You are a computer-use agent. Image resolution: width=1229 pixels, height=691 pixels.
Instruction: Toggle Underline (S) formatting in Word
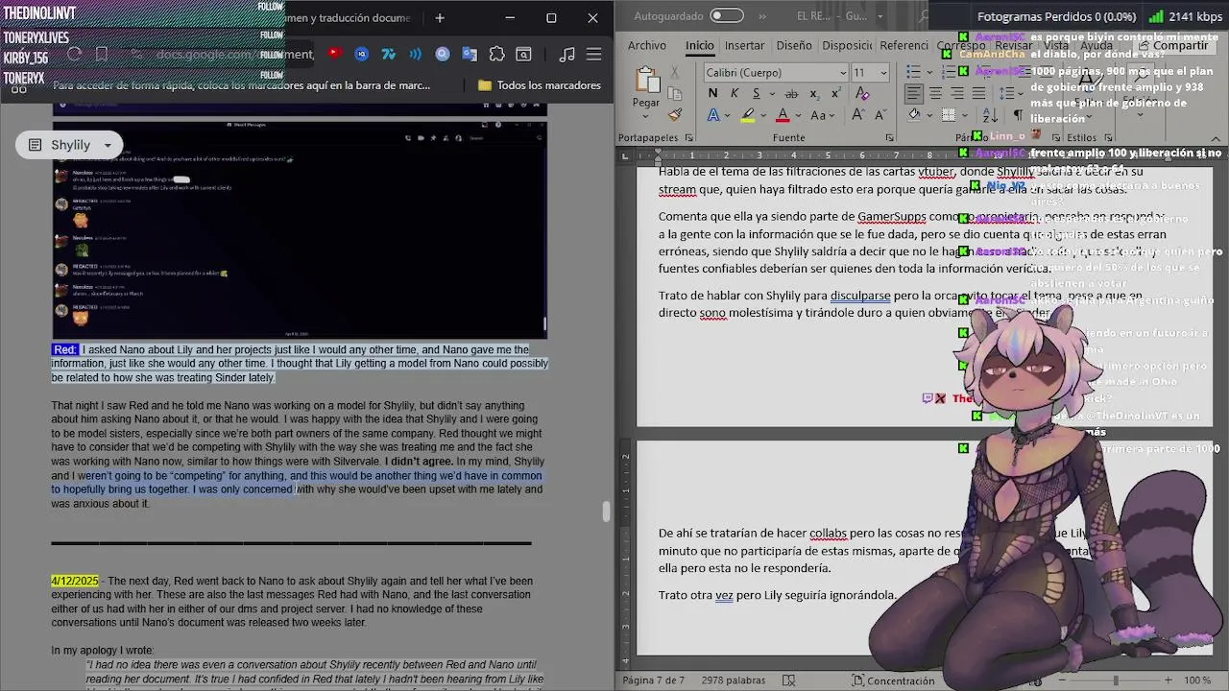[757, 93]
